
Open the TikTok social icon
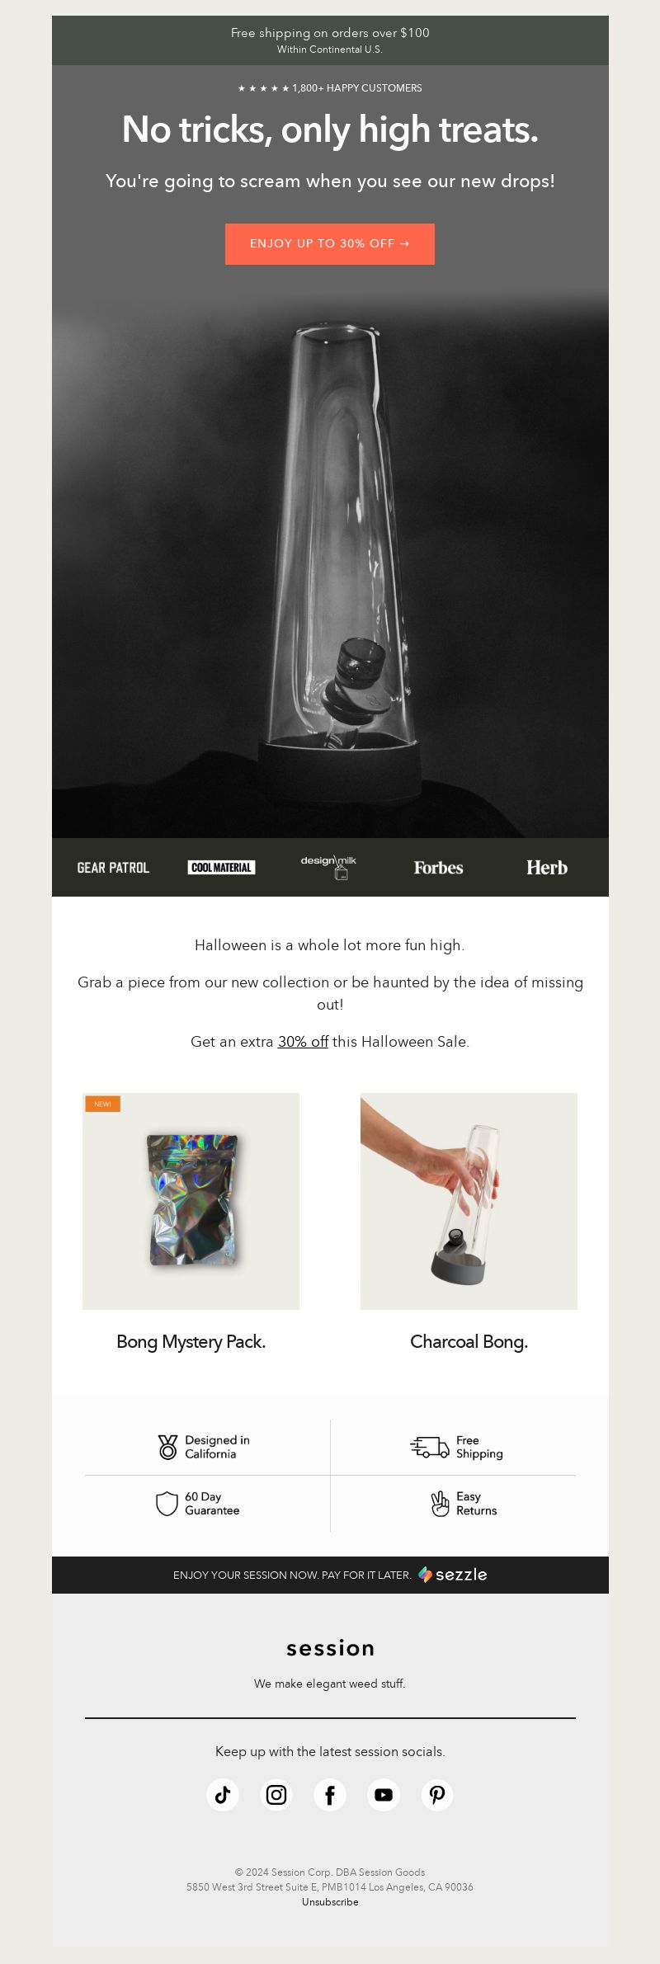click(x=223, y=1794)
